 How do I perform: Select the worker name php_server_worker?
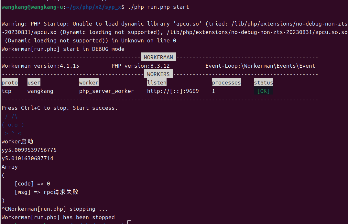(x=106, y=91)
